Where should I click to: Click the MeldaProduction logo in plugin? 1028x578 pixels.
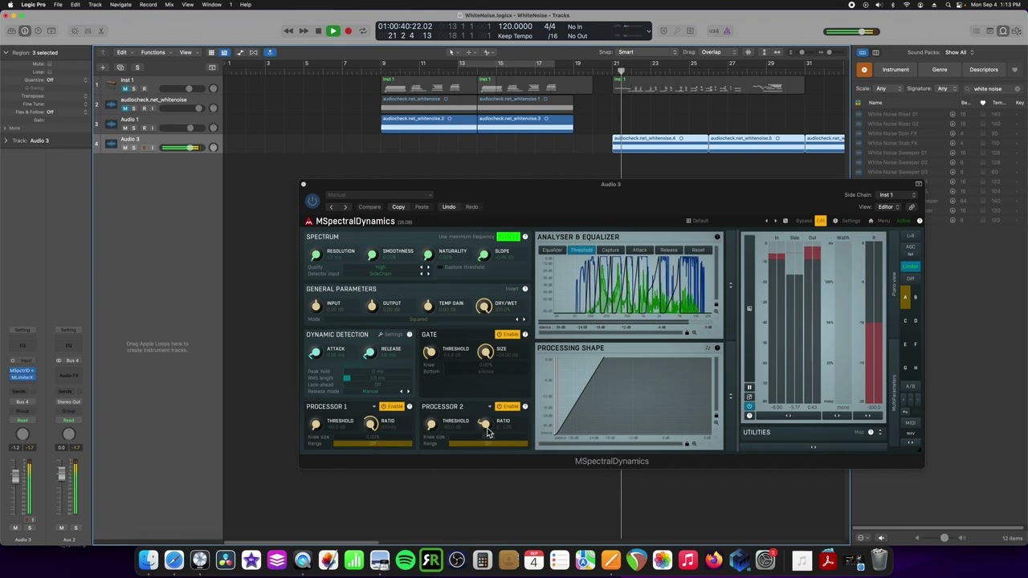click(x=309, y=222)
